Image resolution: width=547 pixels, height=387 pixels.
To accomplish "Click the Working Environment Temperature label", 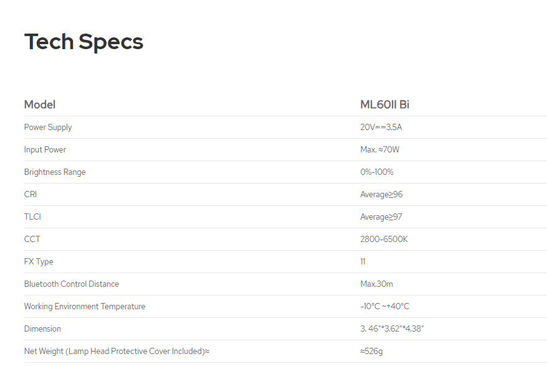I will 85,307.
